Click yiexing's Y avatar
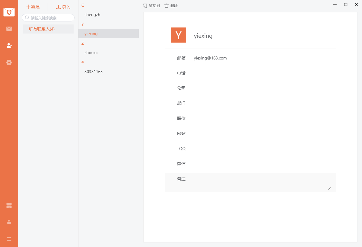The image size is (362, 247). point(179,35)
